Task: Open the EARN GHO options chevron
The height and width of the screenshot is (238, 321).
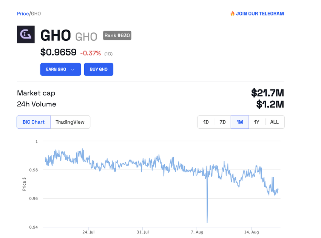Action: click(73, 69)
